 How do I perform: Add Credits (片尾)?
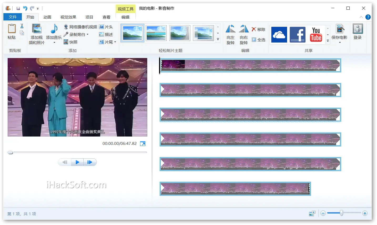click(x=106, y=42)
